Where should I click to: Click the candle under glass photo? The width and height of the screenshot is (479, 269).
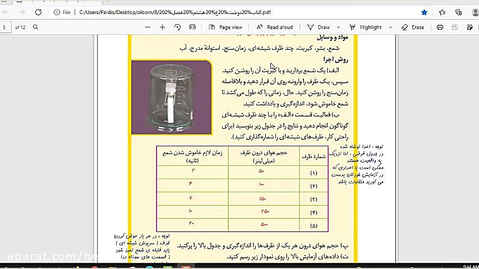point(172,98)
